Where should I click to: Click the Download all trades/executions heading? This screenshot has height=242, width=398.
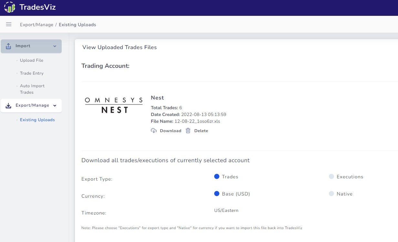point(165,160)
